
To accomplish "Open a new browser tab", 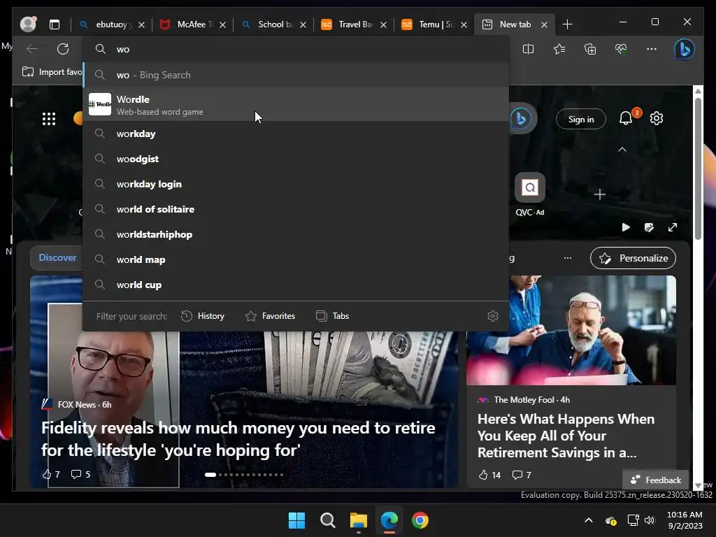I will 567,24.
